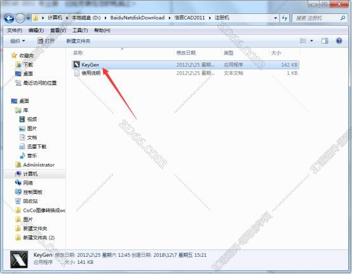Click the 打开 toolbar button
The width and height of the screenshot is (352, 274).
pos(46,41)
